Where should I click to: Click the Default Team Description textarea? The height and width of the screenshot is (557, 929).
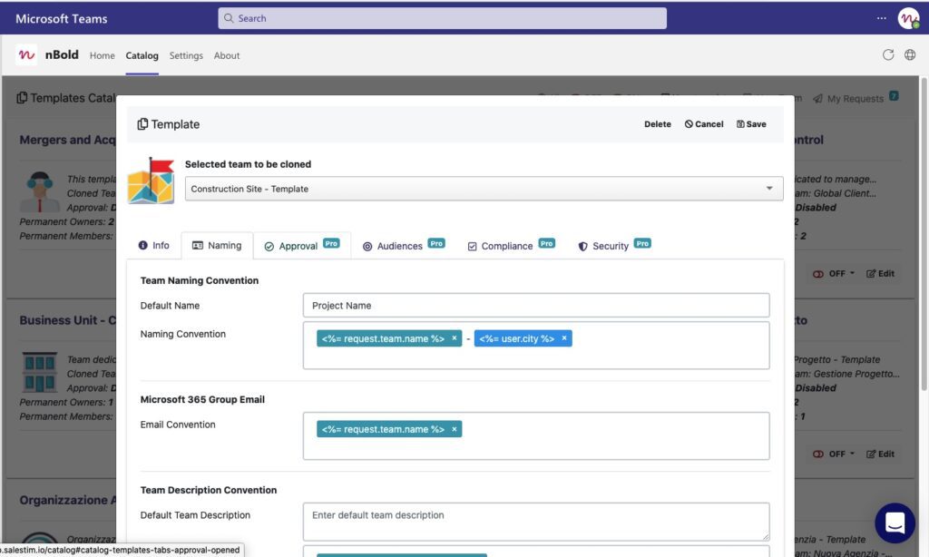[x=536, y=522]
